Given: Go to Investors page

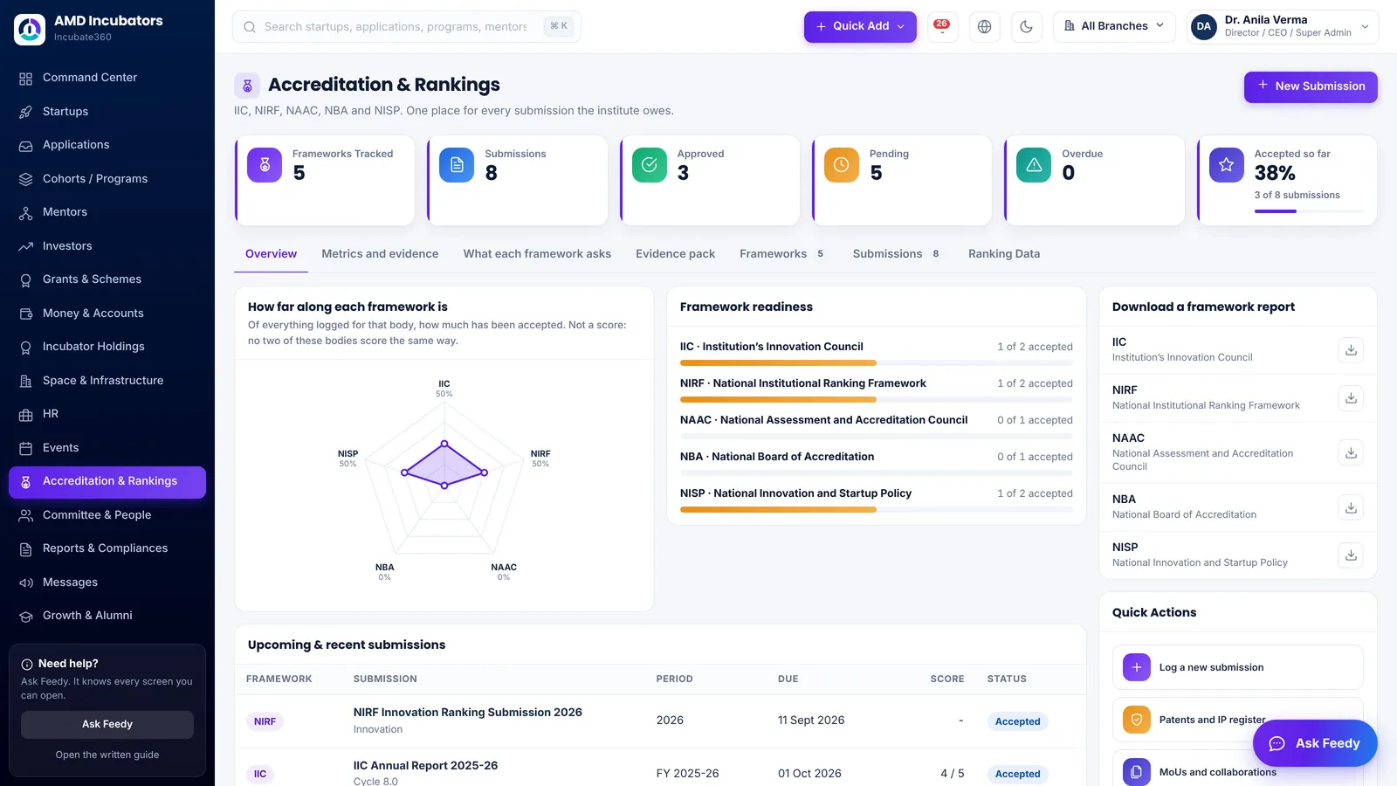Looking at the screenshot, I should click(107, 246).
